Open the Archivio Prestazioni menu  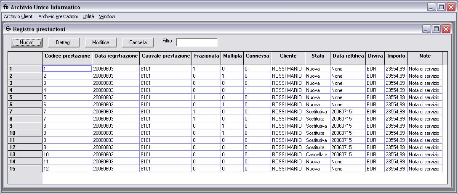pos(58,16)
